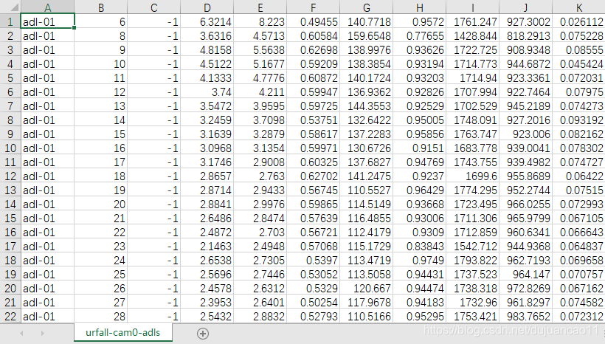Viewport: 605px width, 344px height.
Task: Click cell with value 0.57639
Action: point(313,218)
